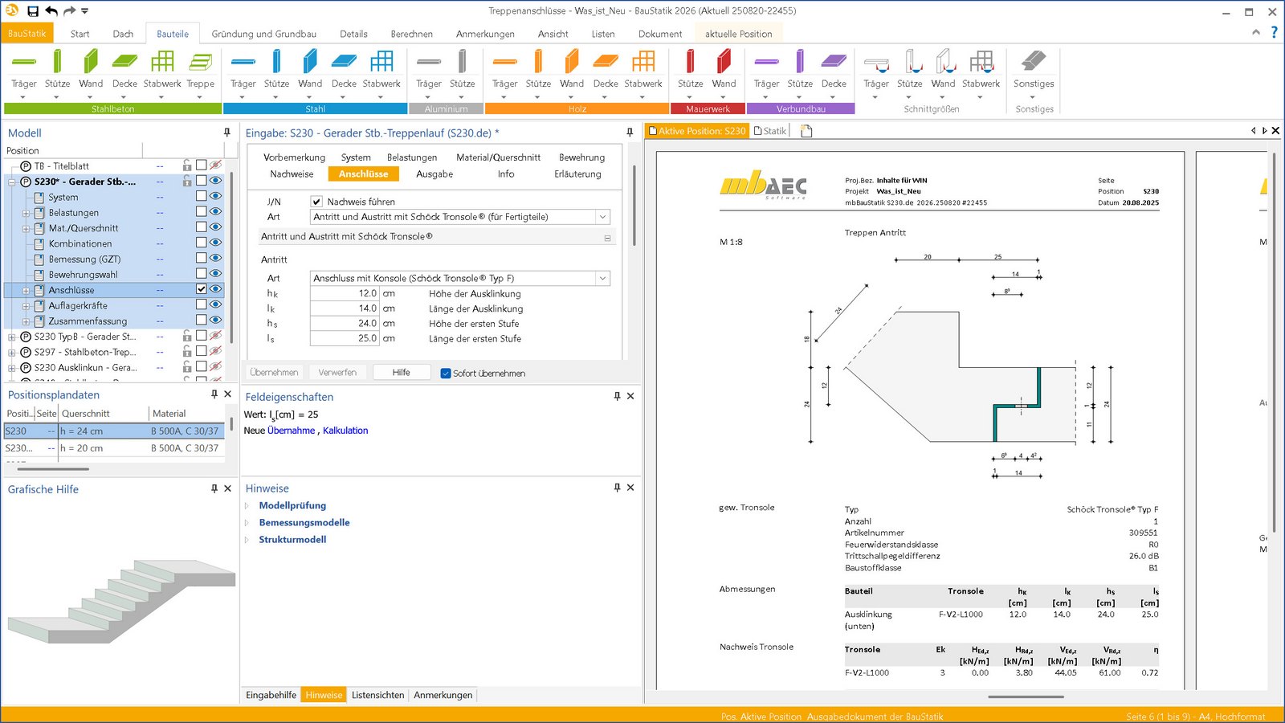Image resolution: width=1285 pixels, height=723 pixels.
Task: Uncheck the Nachweis führen checkbox
Action: 316,202
